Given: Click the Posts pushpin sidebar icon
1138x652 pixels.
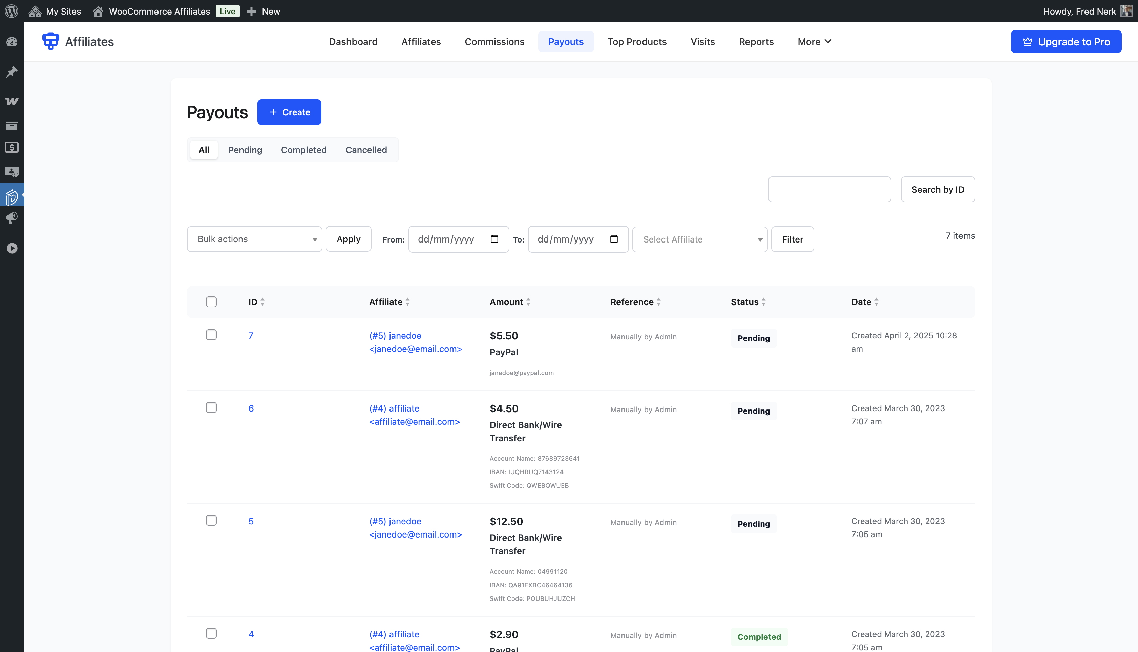Looking at the screenshot, I should tap(12, 72).
